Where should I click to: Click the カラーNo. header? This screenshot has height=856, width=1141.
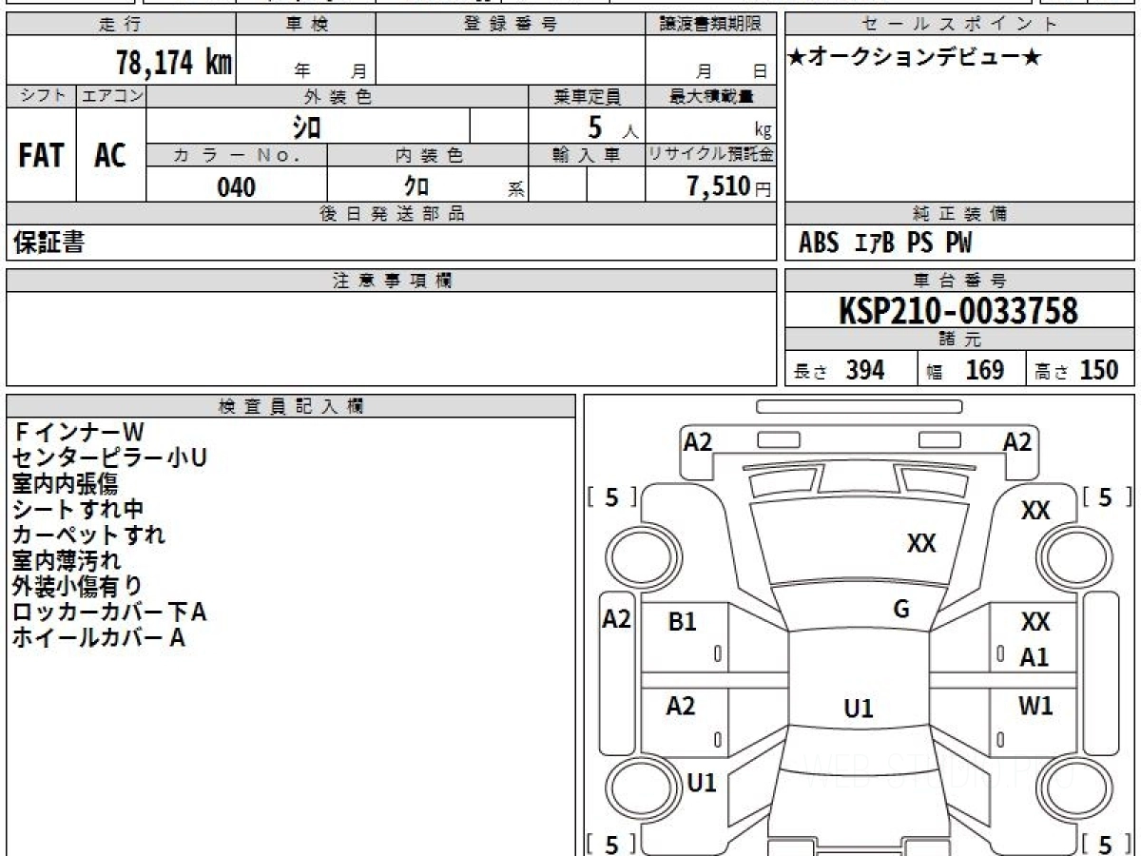(x=237, y=155)
